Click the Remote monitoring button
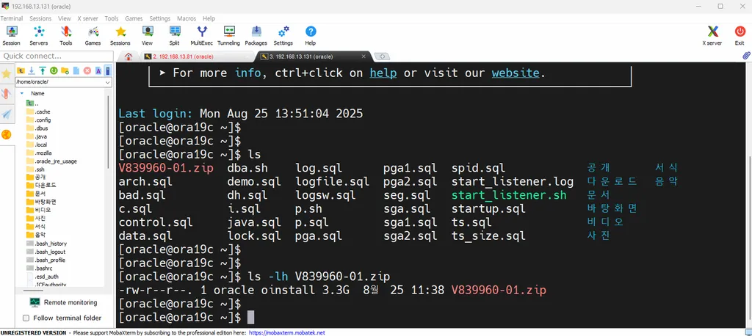The image size is (752, 336). click(x=63, y=302)
